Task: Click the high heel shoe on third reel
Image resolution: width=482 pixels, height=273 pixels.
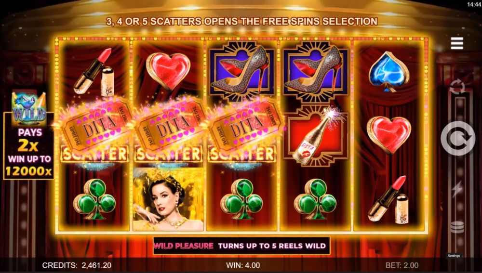Action: (241, 71)
